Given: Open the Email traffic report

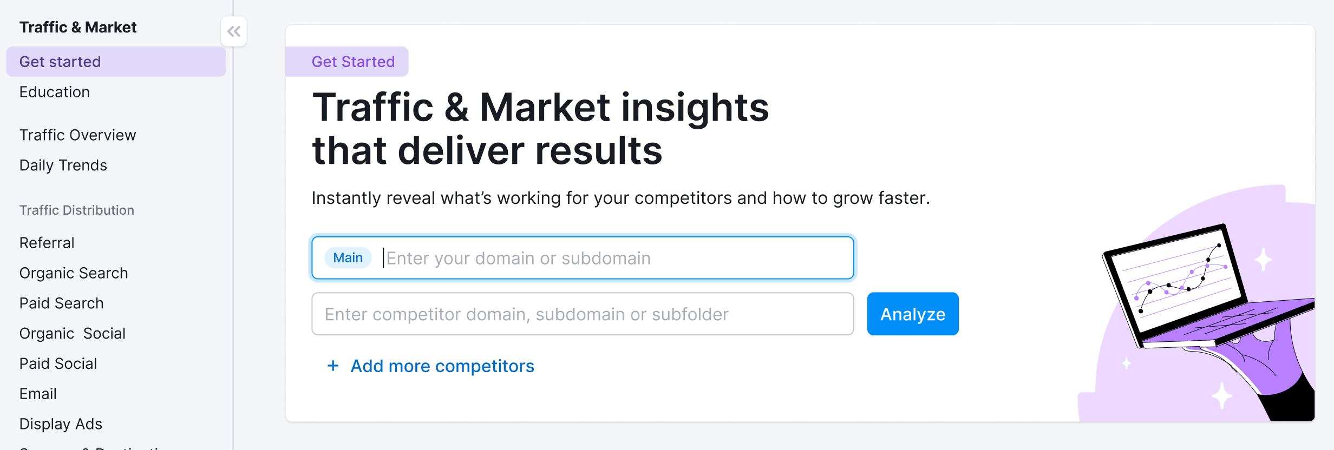Looking at the screenshot, I should click(38, 393).
